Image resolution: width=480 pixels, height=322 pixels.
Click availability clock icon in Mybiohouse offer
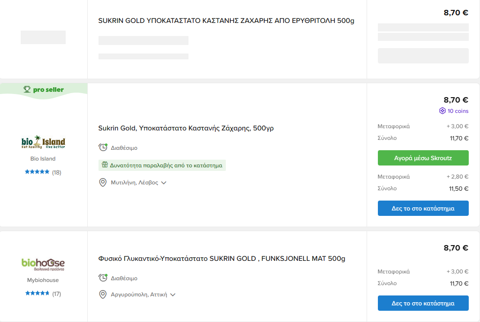coord(103,277)
